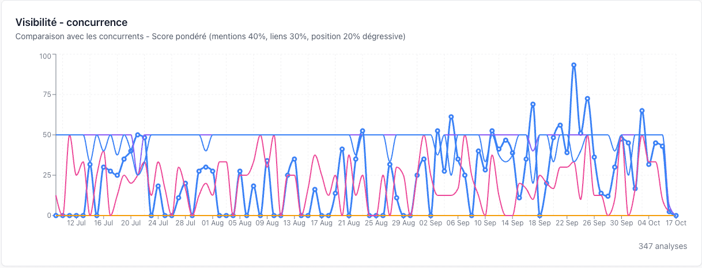
Task: Click the "12 Jul" x-axis label
Action: tap(77, 222)
